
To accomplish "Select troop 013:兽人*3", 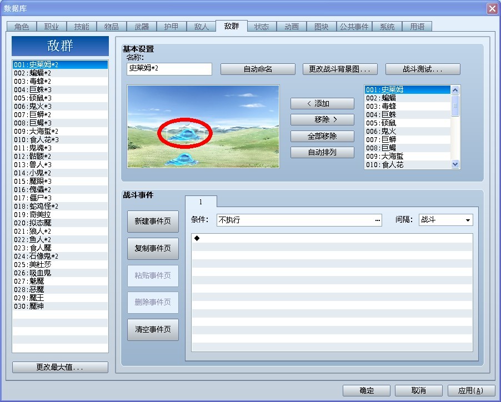I will click(60, 164).
